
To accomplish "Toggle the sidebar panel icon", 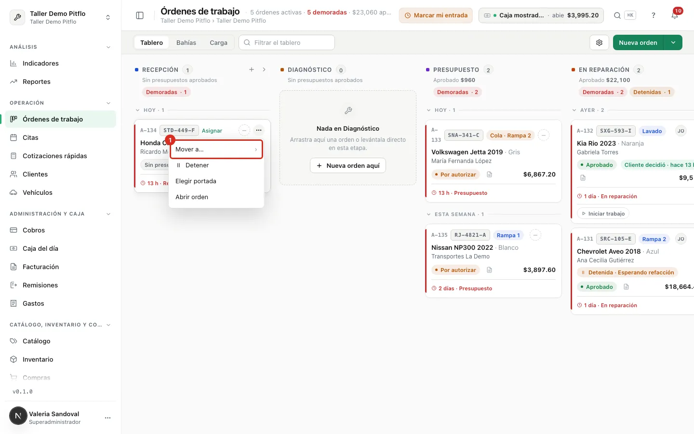I will (140, 15).
